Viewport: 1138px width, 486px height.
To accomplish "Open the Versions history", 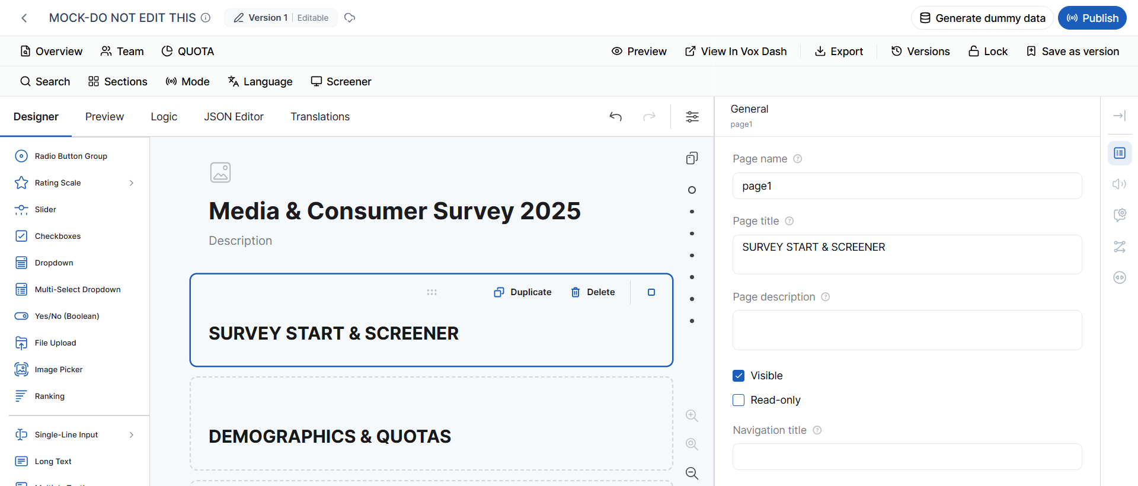I will click(920, 52).
